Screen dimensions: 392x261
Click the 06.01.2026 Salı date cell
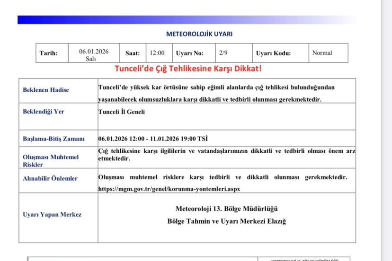(x=94, y=55)
